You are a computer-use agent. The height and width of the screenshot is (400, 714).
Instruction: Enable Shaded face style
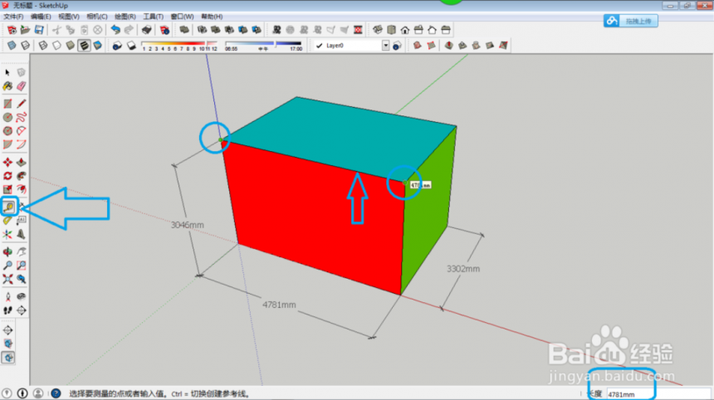pos(70,46)
